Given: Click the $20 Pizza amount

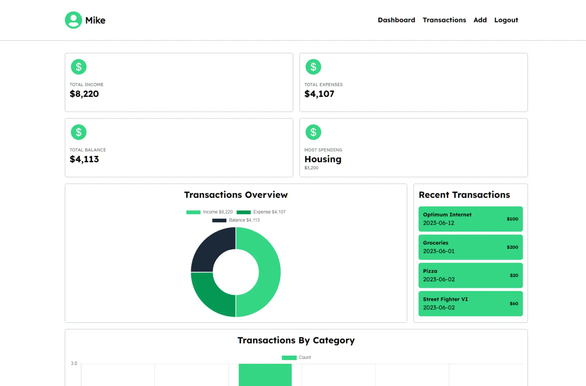Looking at the screenshot, I should tap(514, 275).
